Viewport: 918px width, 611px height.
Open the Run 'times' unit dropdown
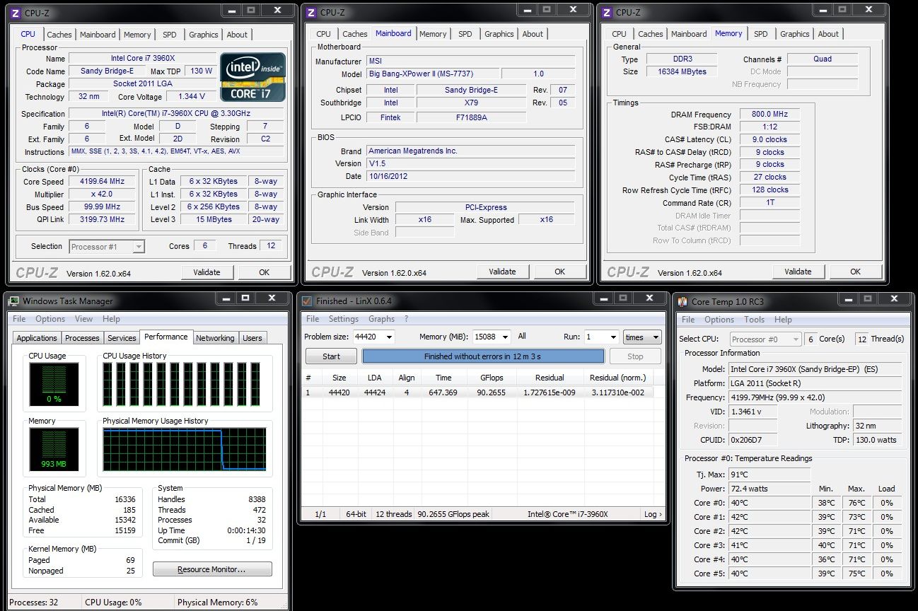[641, 337]
